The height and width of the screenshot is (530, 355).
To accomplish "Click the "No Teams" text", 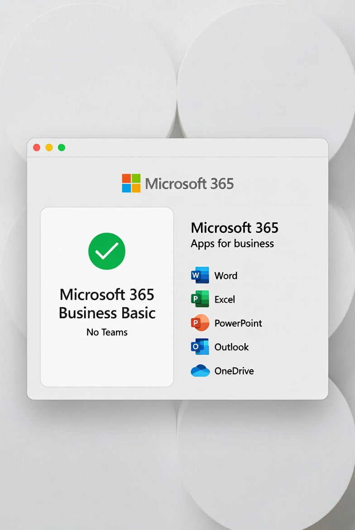I will (107, 332).
